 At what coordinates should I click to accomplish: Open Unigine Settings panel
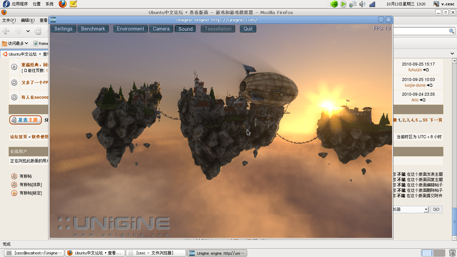[x=64, y=29]
